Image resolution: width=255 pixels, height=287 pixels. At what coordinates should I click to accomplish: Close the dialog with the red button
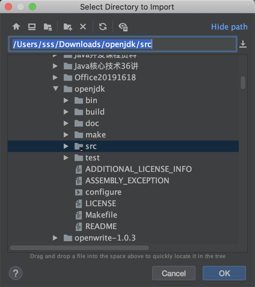pyautogui.click(x=8, y=7)
